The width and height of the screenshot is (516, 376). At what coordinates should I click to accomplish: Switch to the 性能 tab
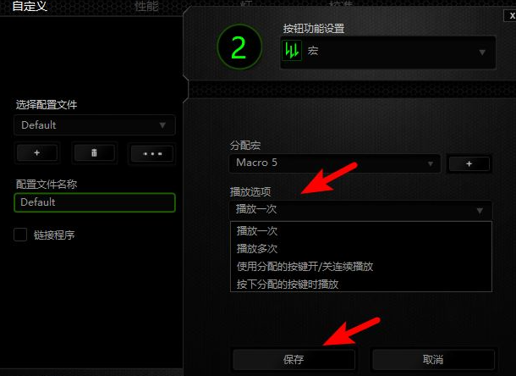(146, 6)
